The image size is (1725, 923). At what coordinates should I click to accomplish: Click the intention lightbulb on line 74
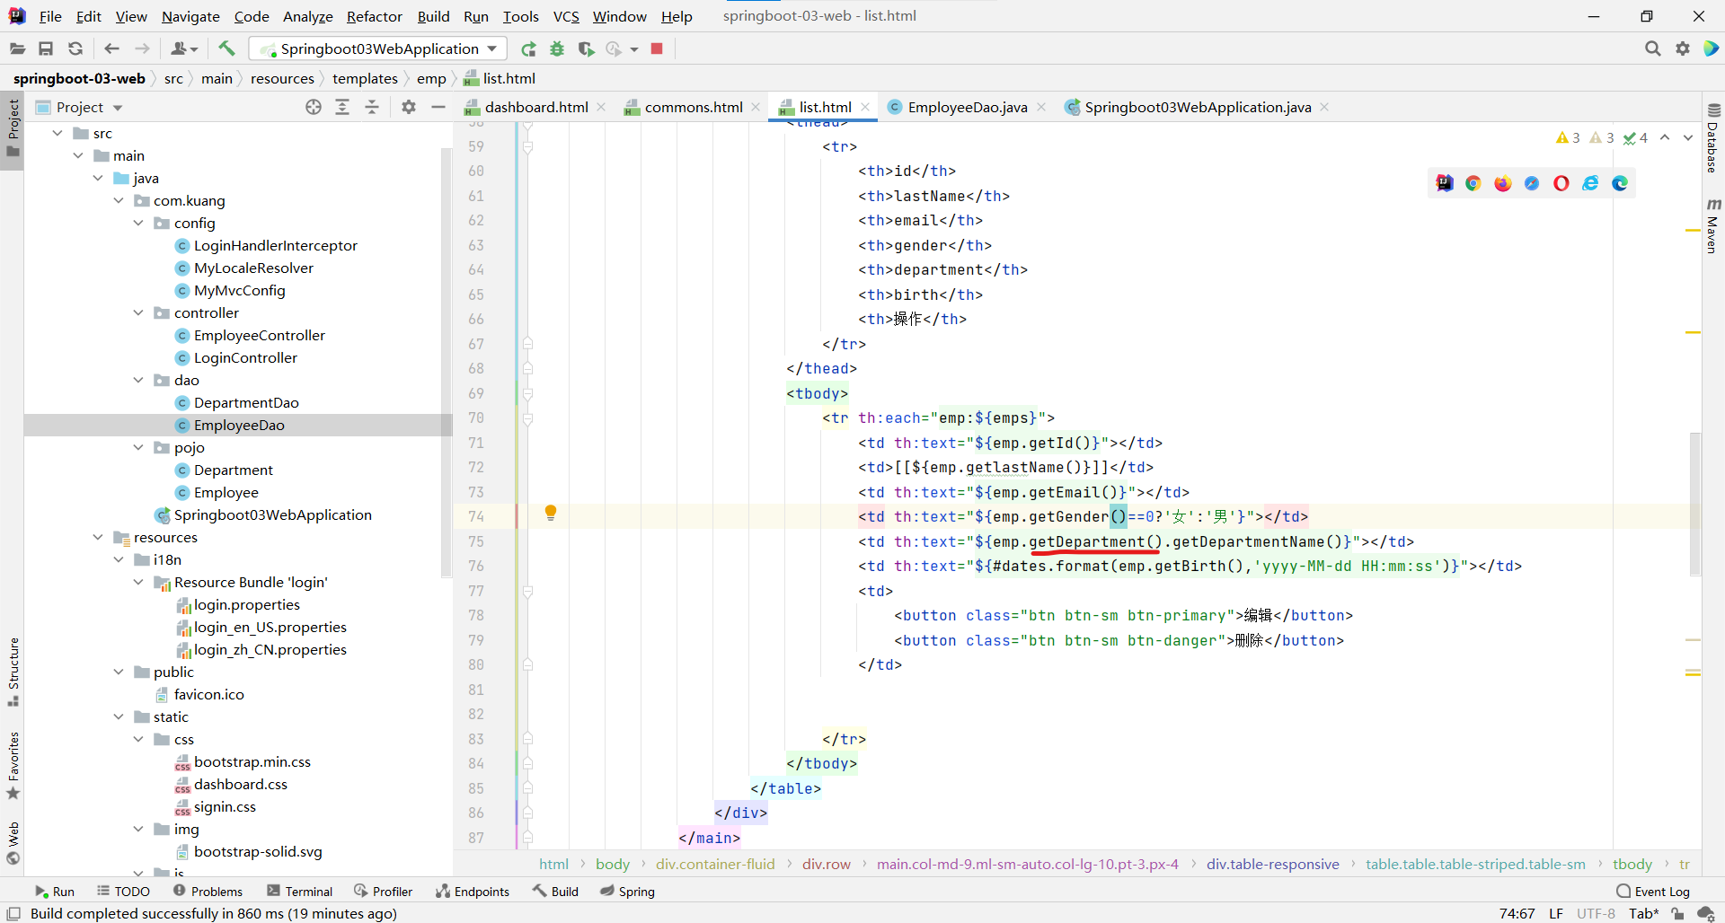[x=551, y=513]
